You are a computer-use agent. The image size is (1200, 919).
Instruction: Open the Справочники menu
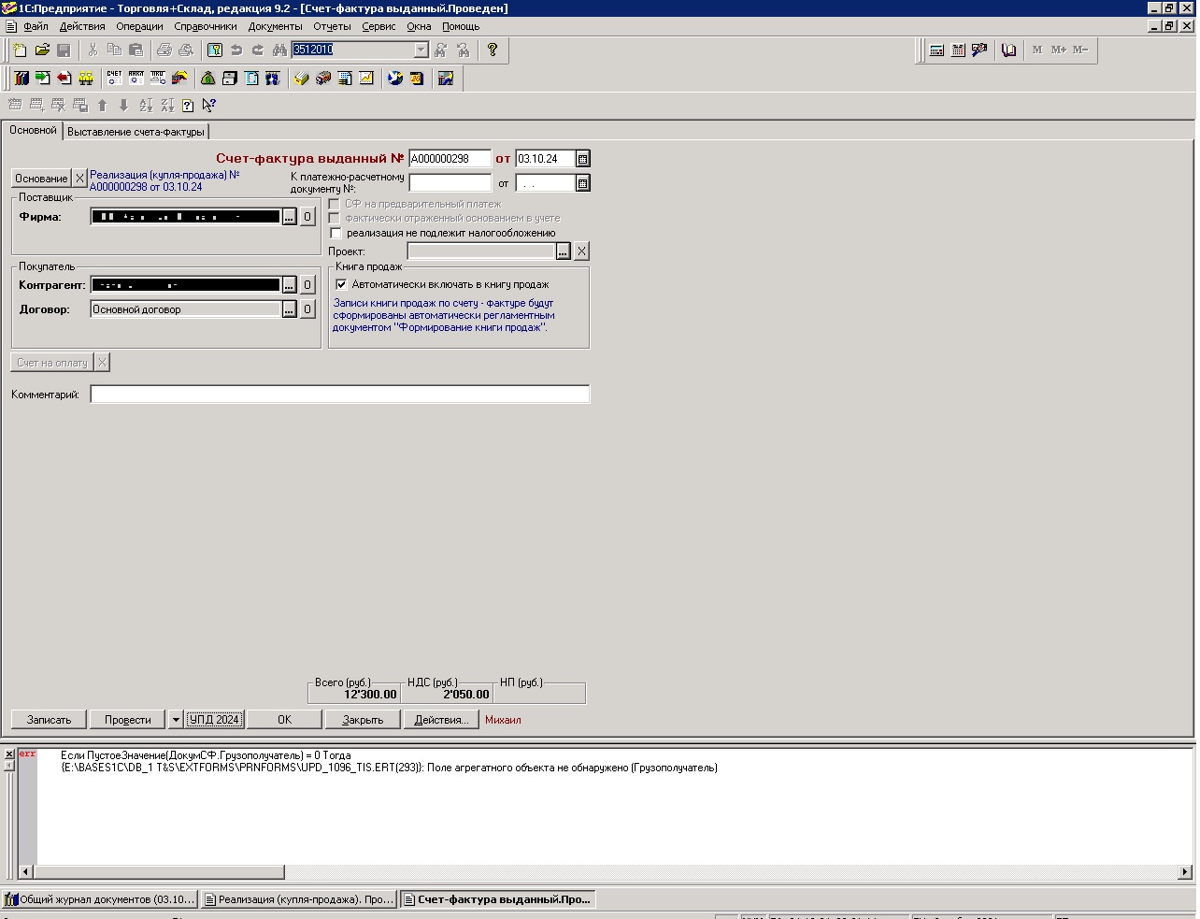point(206,26)
